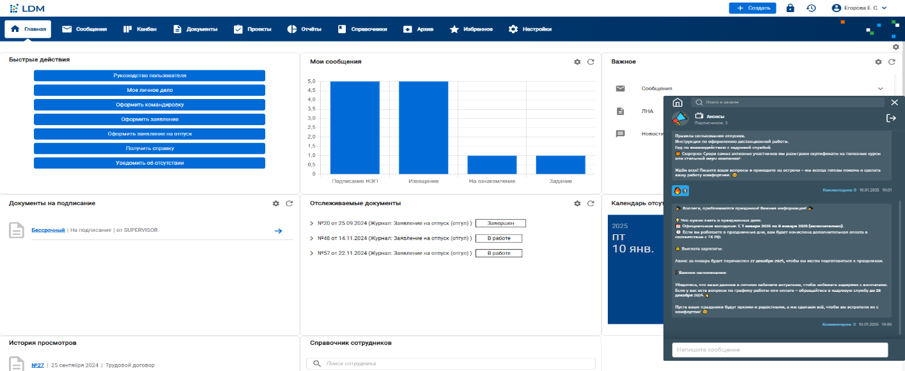This screenshot has height=371, width=905.
Task: Click the lock icon in top bar
Action: coord(790,8)
